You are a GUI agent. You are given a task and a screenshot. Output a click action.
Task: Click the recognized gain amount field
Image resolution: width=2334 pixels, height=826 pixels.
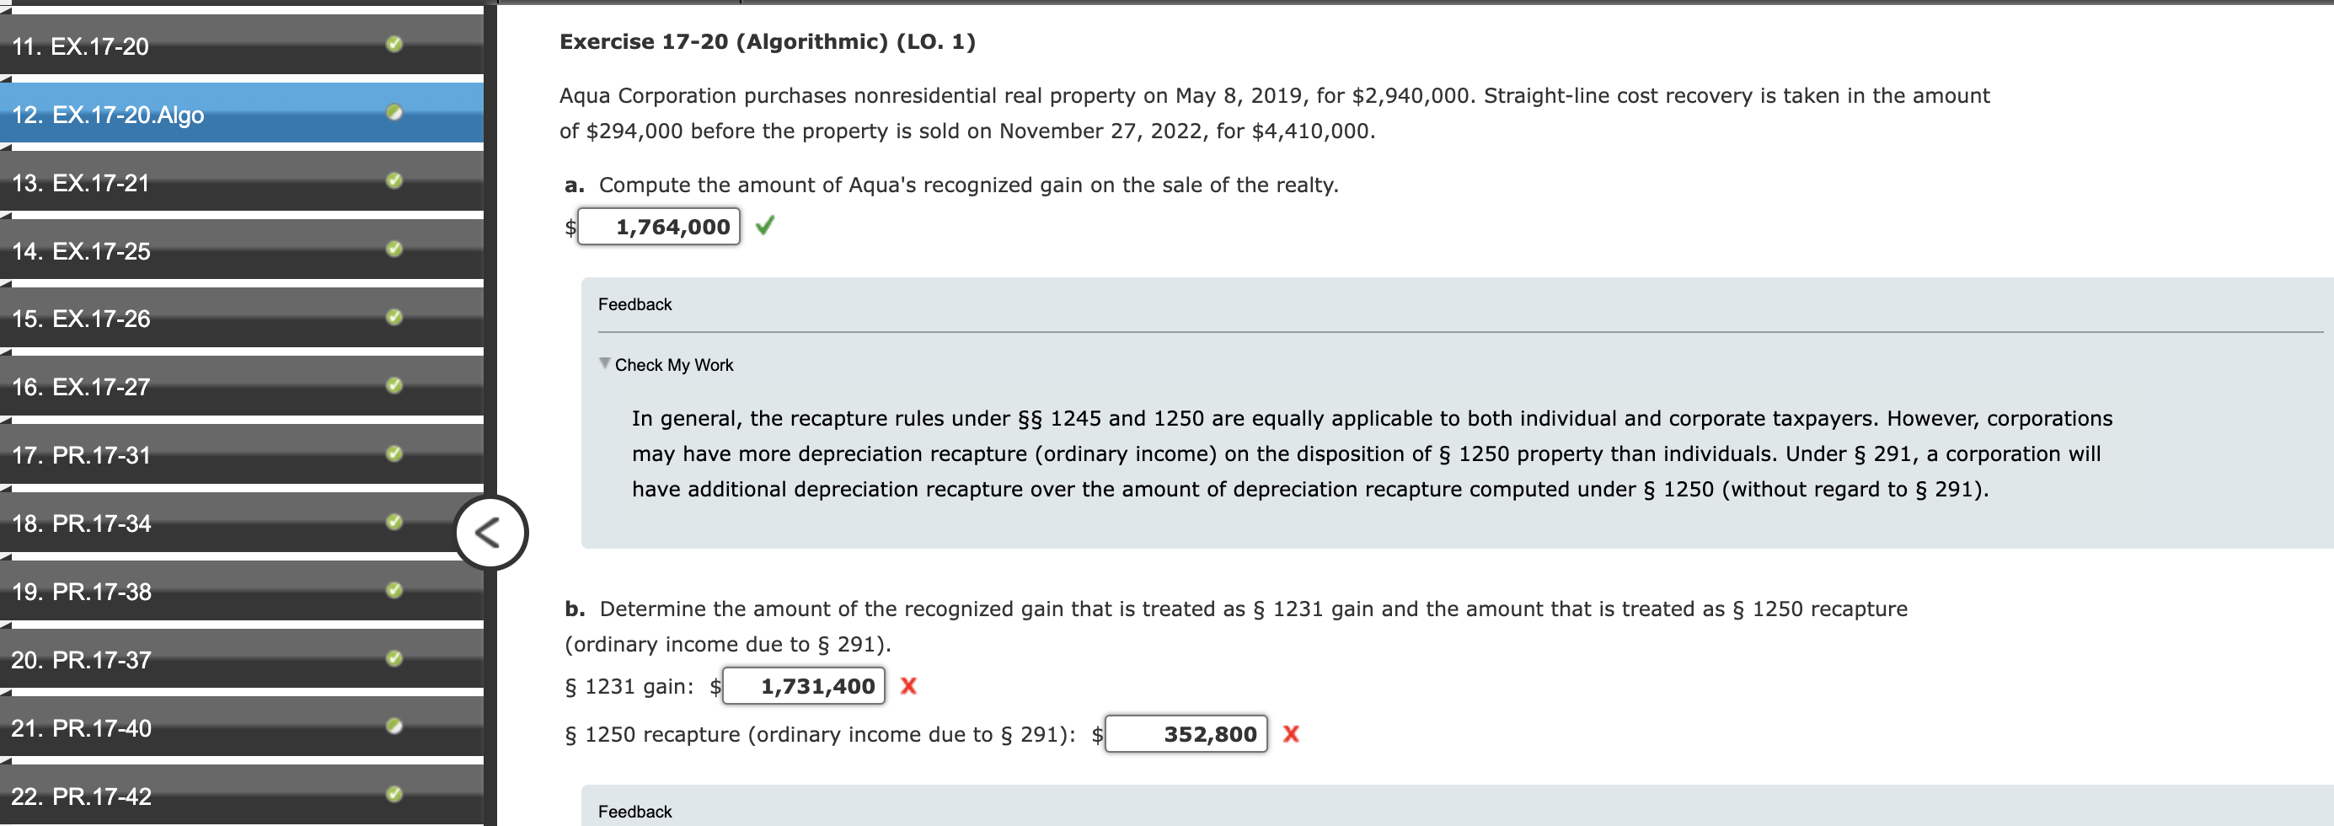659,226
